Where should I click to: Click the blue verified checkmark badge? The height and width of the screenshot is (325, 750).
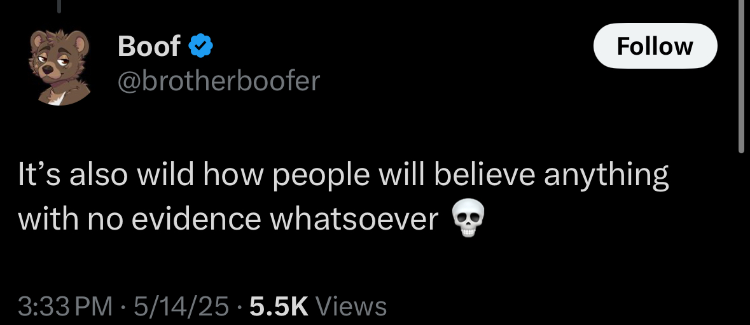point(201,46)
